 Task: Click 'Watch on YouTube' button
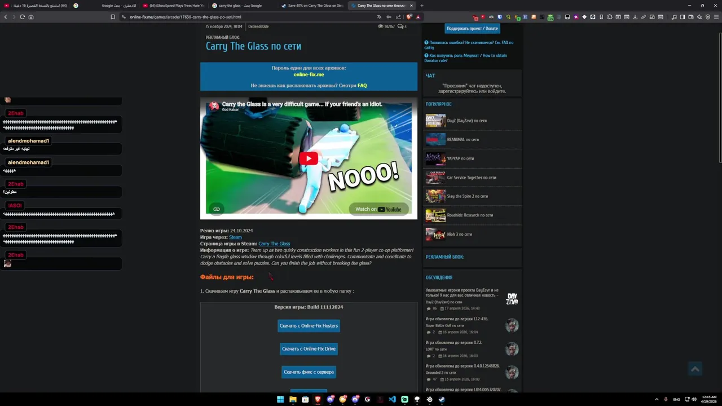coord(378,209)
